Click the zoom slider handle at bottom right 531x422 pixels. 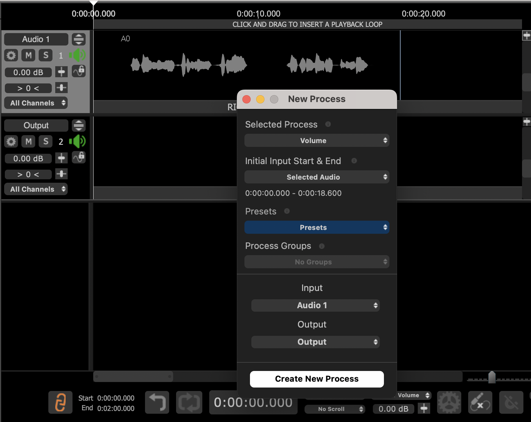[492, 377]
